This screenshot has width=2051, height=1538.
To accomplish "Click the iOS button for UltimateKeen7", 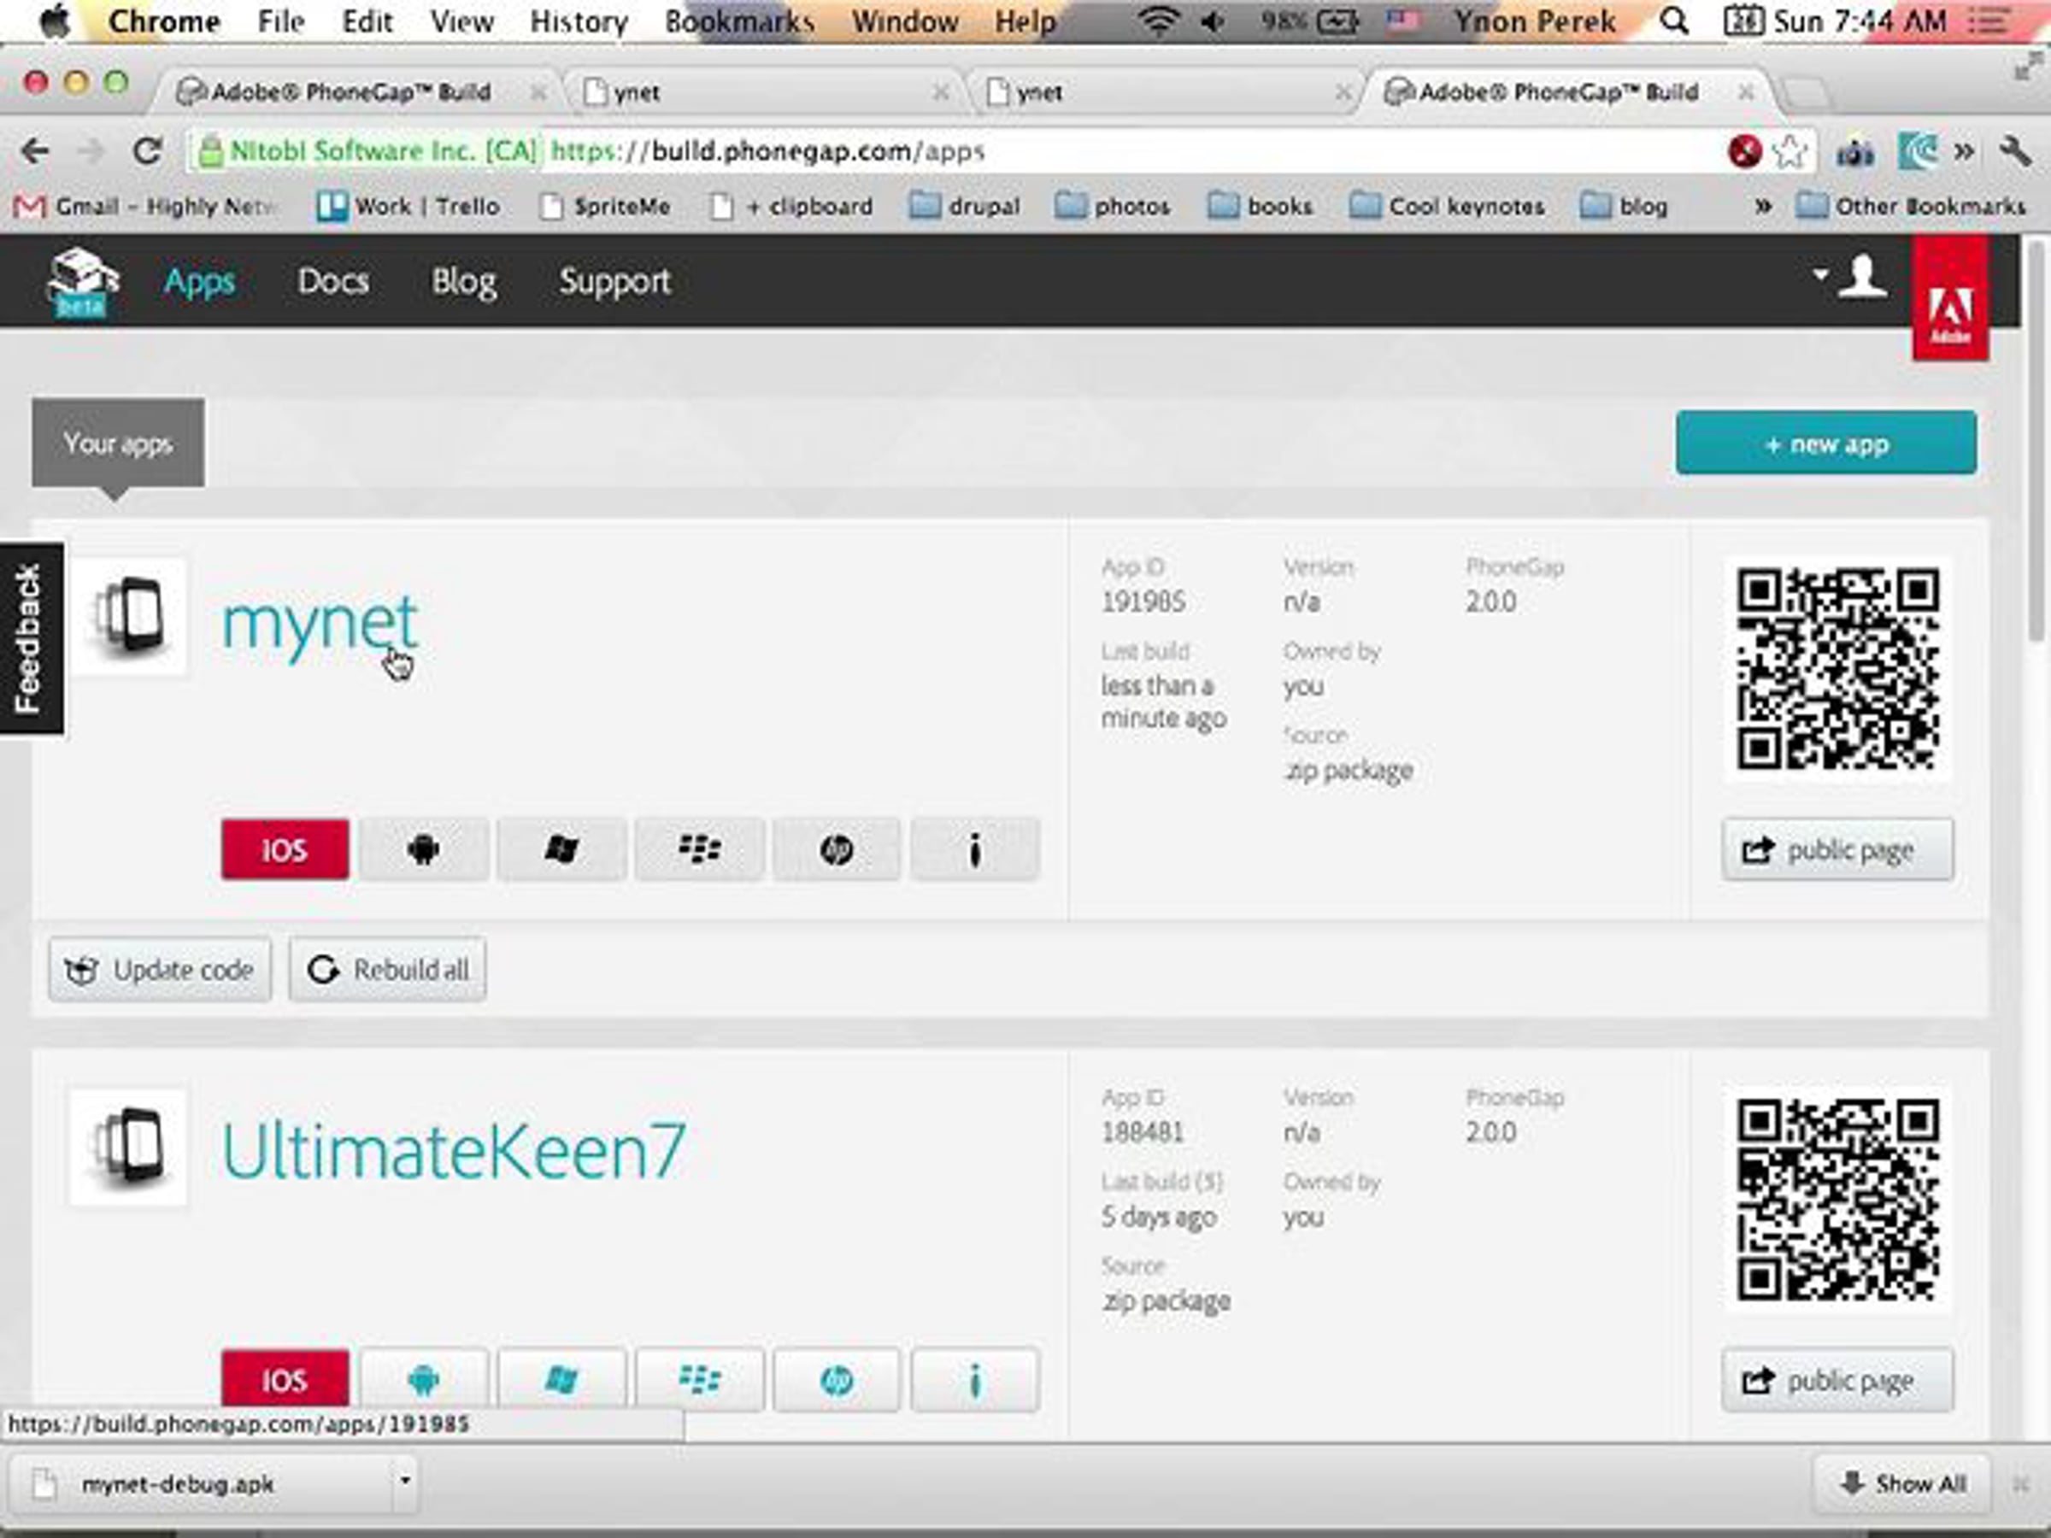I will pyautogui.click(x=285, y=1379).
